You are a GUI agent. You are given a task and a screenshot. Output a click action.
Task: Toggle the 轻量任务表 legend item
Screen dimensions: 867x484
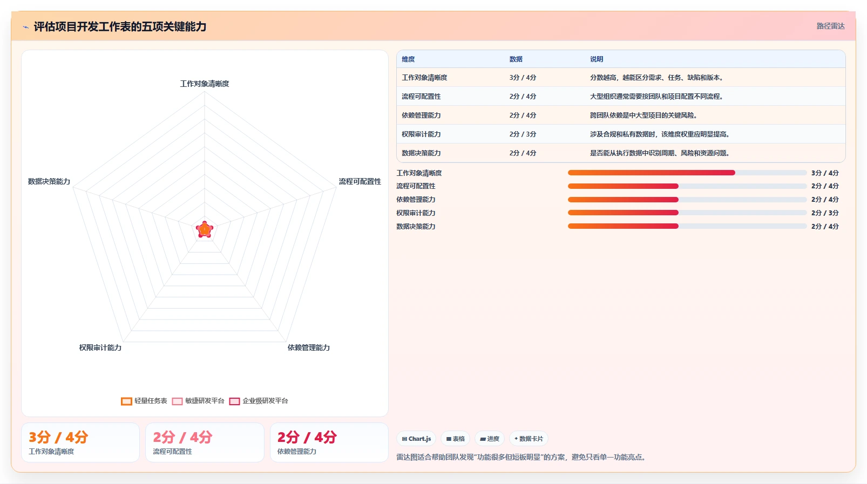click(x=144, y=401)
